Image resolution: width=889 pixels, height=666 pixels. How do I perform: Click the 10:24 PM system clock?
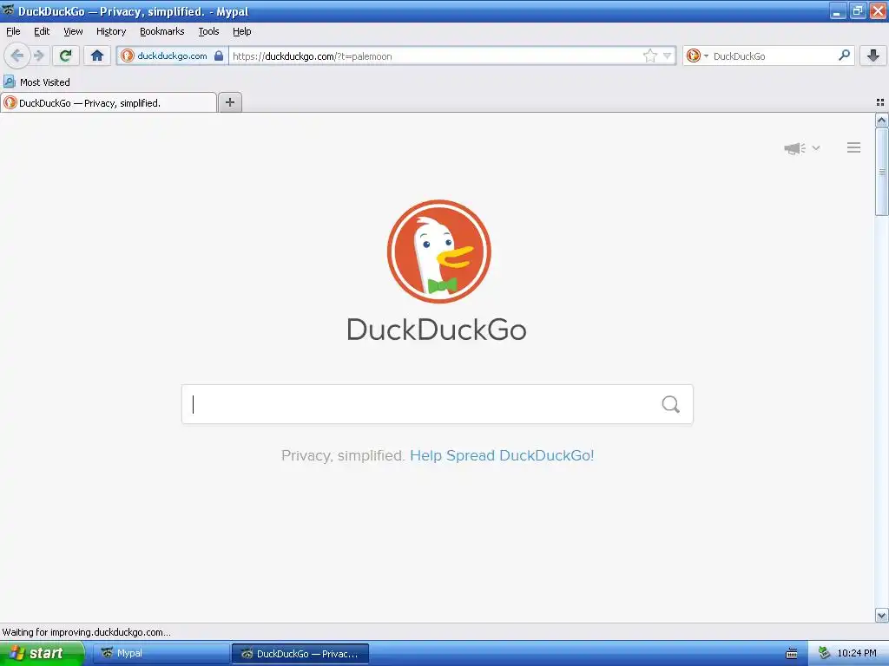point(857,653)
